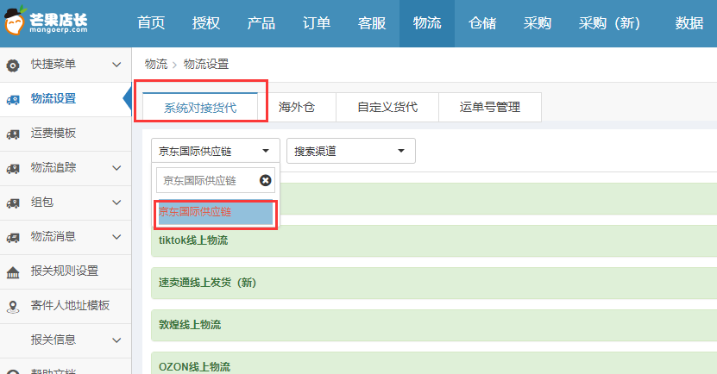Image resolution: width=717 pixels, height=374 pixels.
Task: Click the 寄件人地址模板 location pin icon
Action: 13,307
